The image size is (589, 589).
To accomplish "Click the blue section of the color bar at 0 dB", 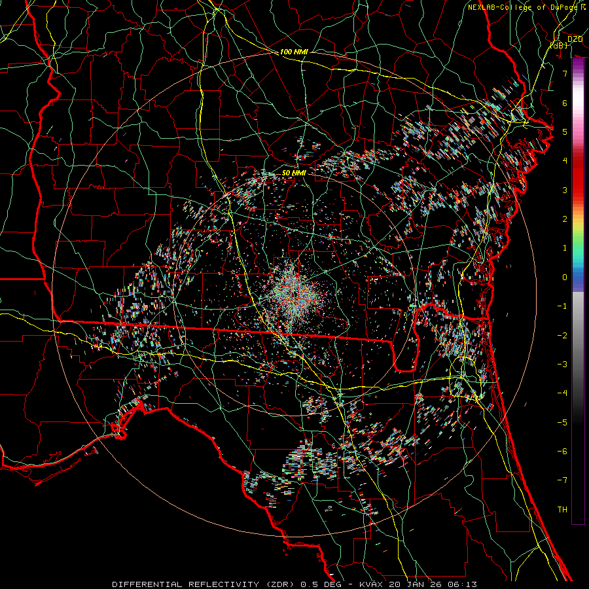I will pos(578,277).
